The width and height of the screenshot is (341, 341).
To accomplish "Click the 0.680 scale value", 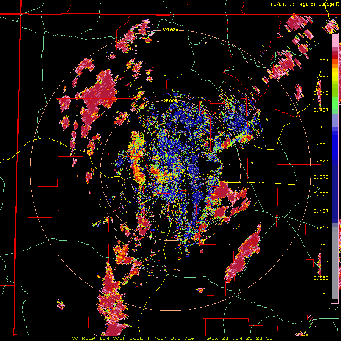I will [321, 144].
